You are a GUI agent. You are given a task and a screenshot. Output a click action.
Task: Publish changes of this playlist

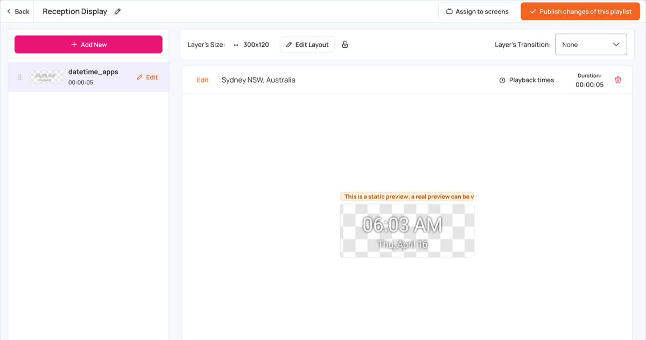coord(580,11)
